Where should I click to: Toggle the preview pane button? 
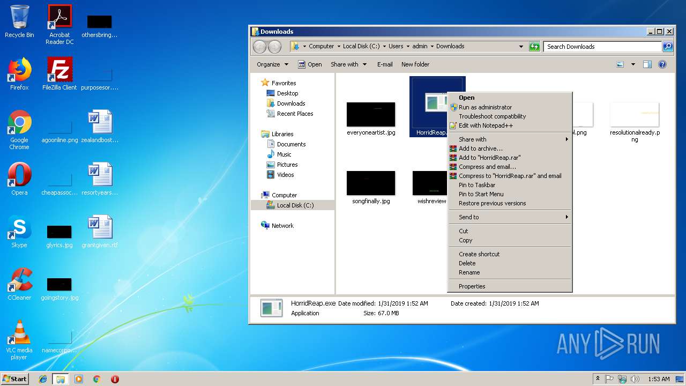coord(647,64)
